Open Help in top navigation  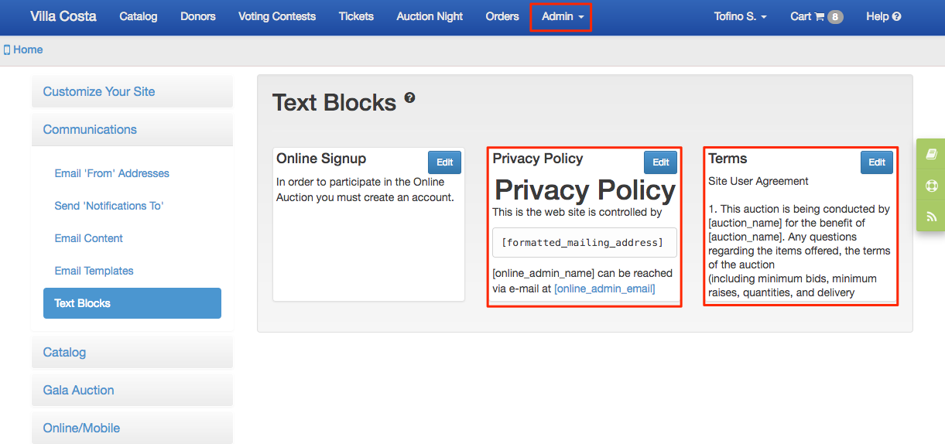(883, 16)
